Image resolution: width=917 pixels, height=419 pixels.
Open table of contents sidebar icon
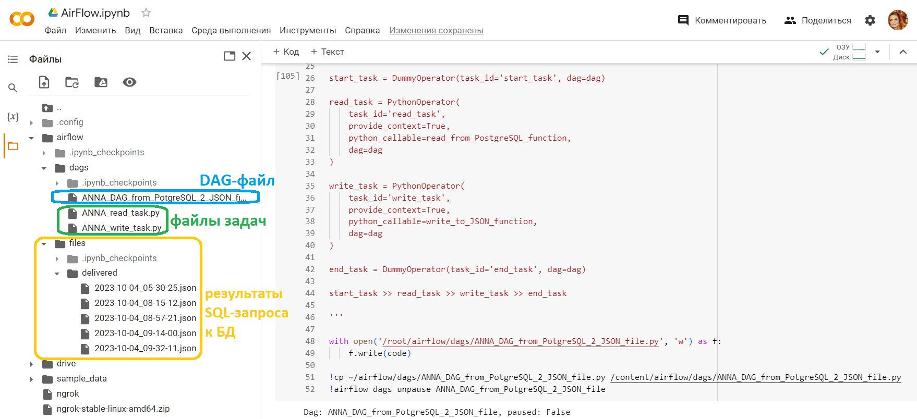tap(13, 59)
